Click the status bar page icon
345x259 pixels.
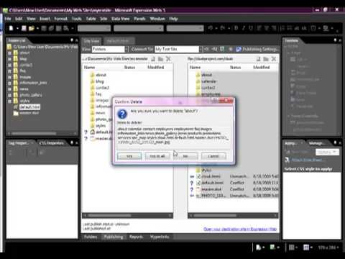(259, 247)
